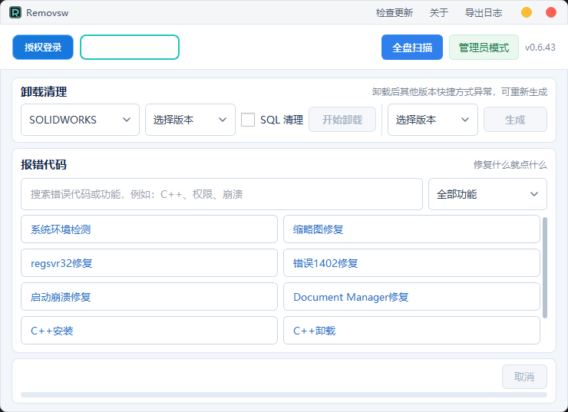Click the bottom progress bar

tap(284, 394)
